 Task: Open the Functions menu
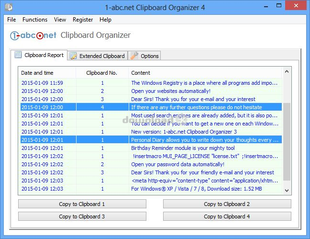pos(35,20)
